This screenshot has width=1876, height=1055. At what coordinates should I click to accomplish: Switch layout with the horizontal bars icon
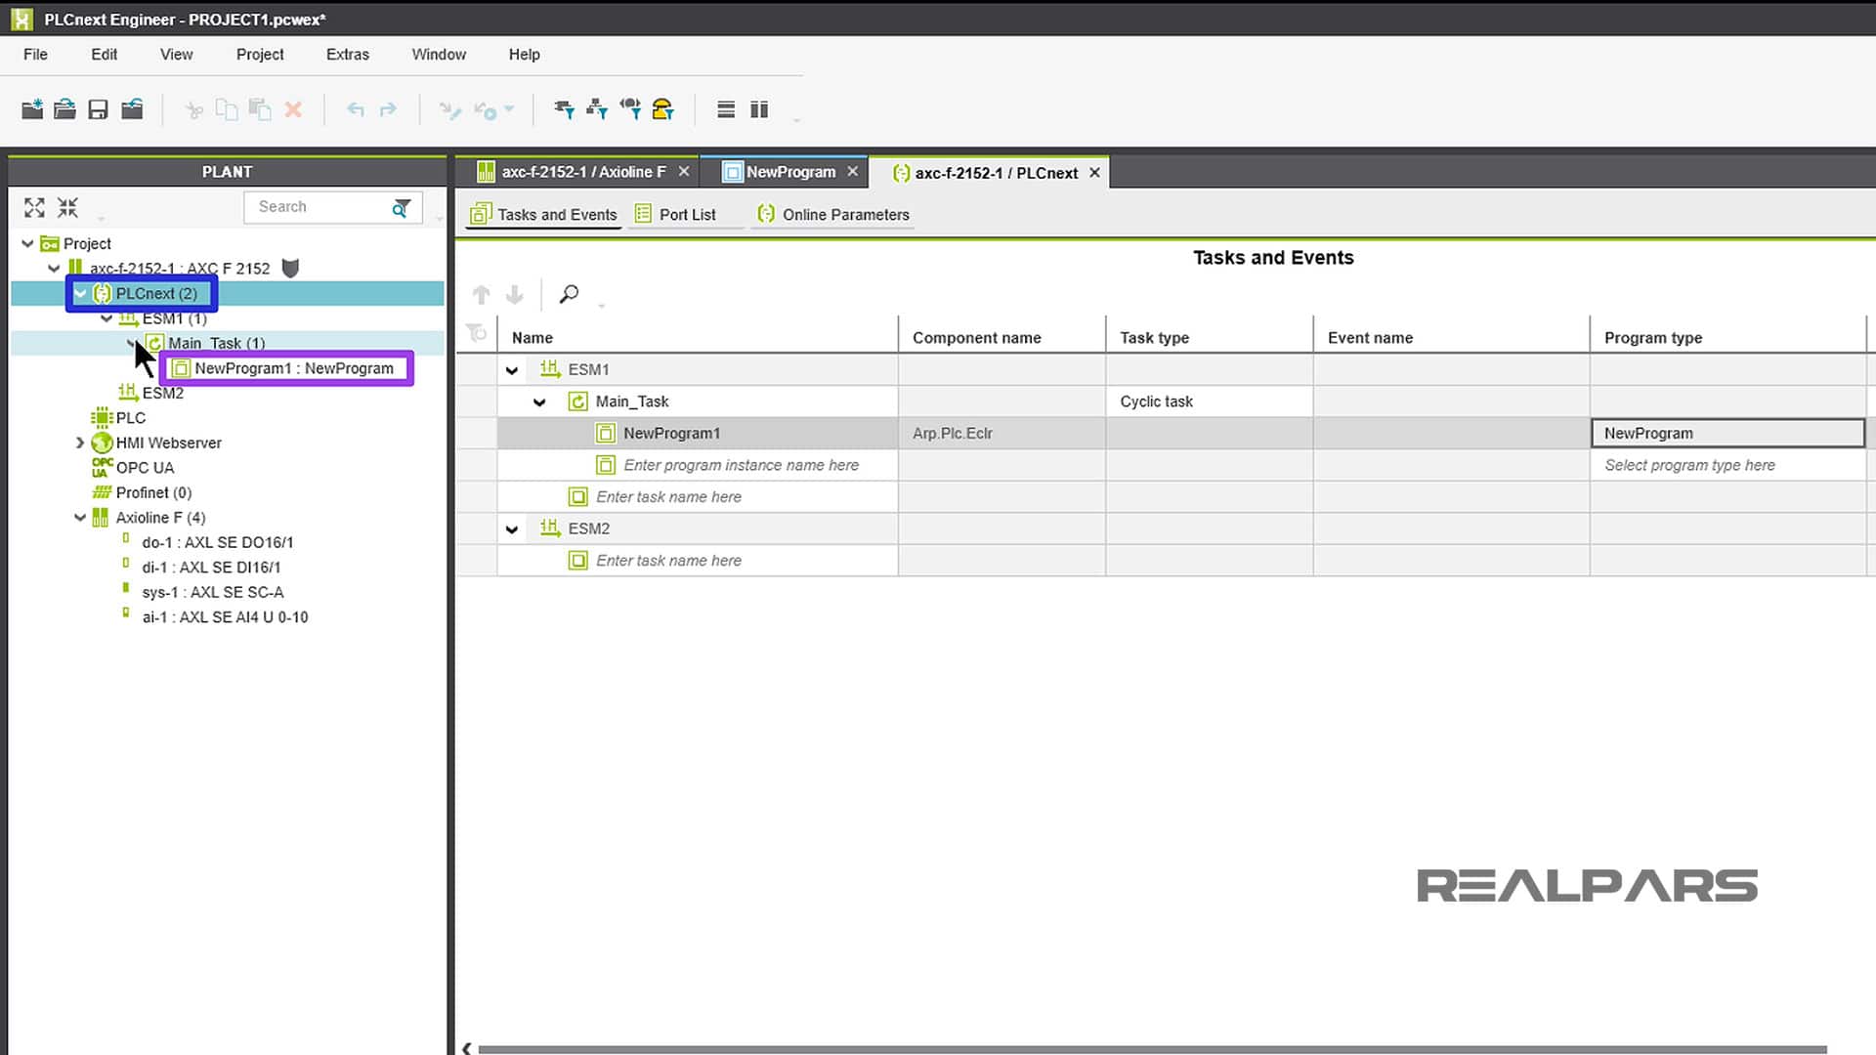tap(726, 109)
